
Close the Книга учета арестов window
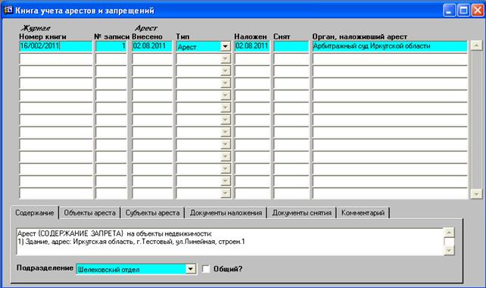click(x=478, y=11)
